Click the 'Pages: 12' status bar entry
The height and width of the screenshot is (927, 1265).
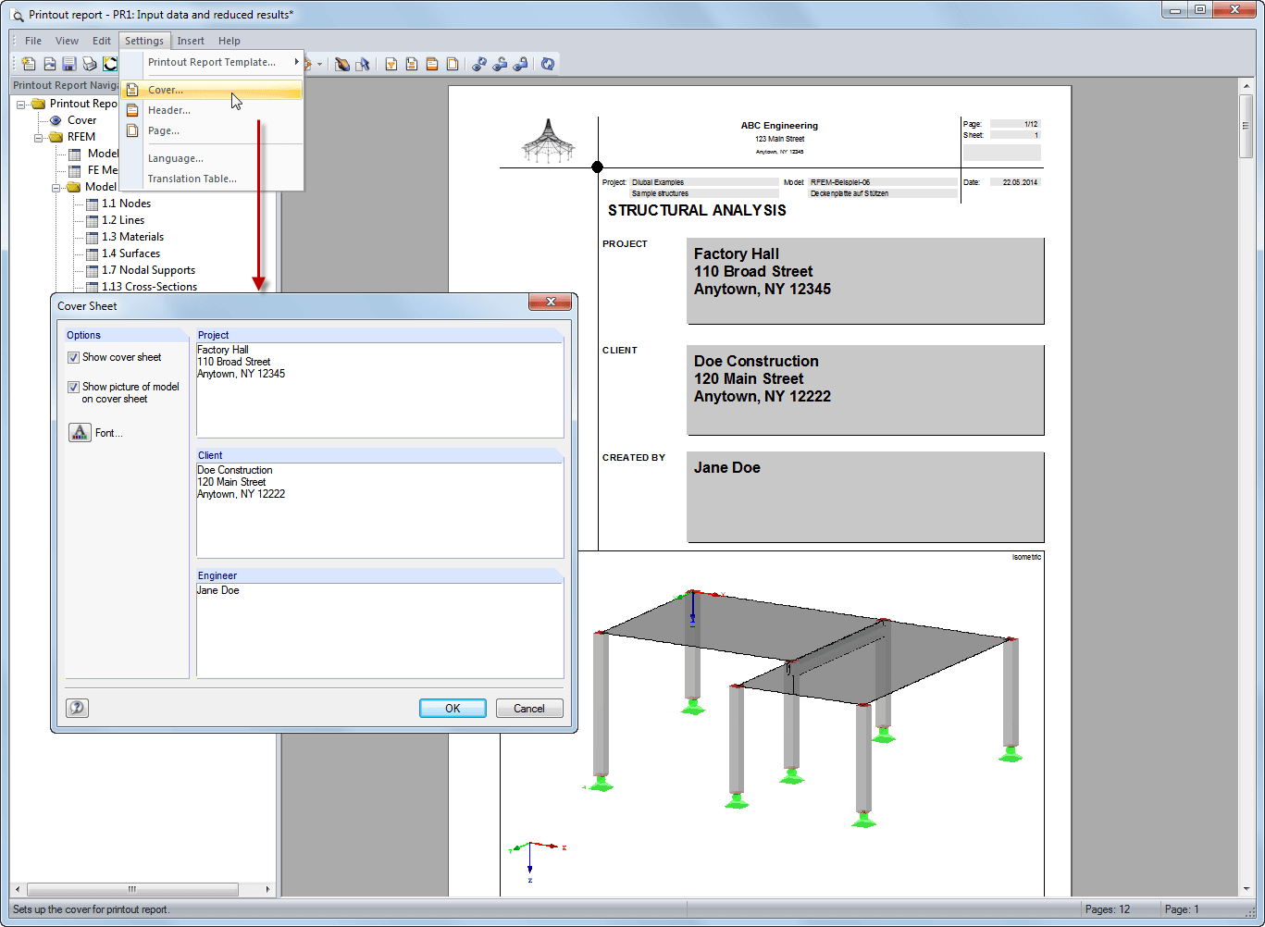click(x=1108, y=909)
